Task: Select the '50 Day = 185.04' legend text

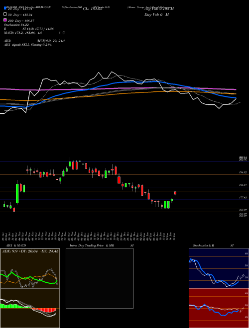Action: [20, 15]
